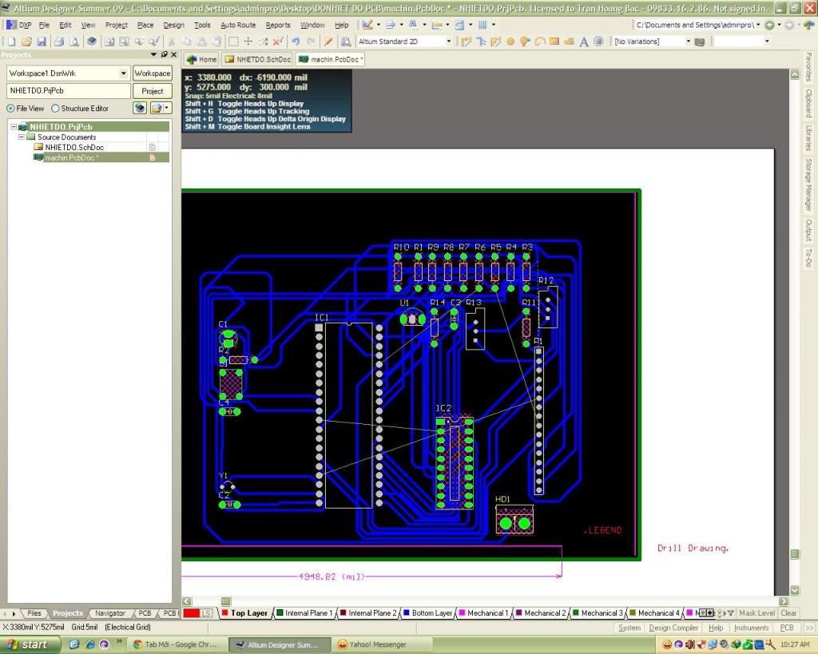Select the Place Arc tool
818x654 pixels.
[x=540, y=42]
